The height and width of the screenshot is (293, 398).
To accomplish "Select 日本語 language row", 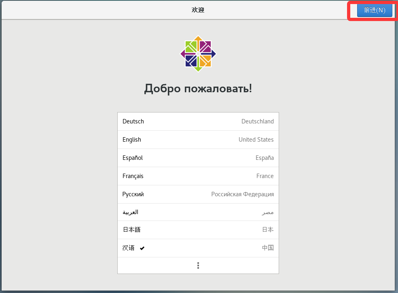I will coord(198,230).
